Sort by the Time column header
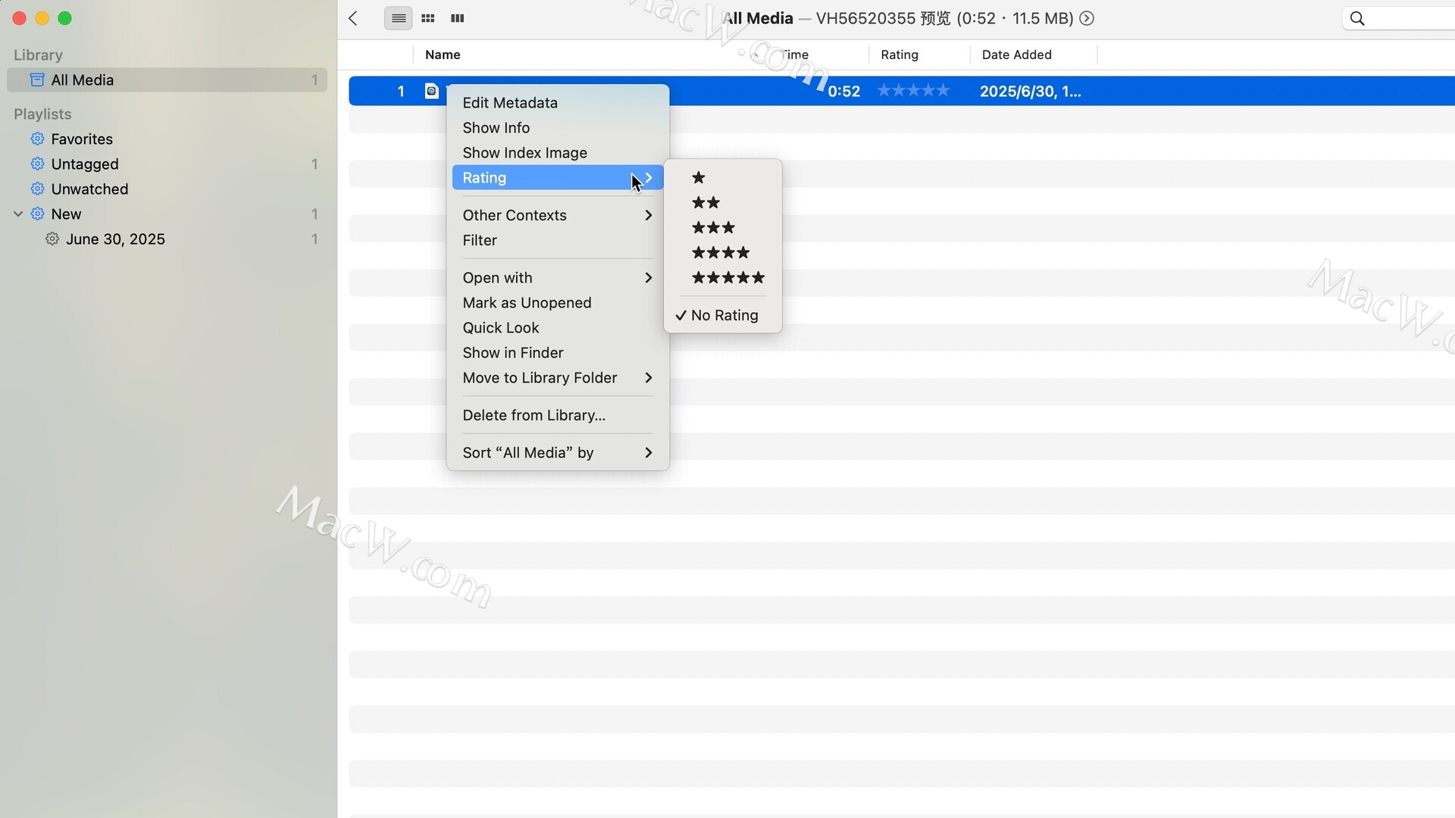Image resolution: width=1455 pixels, height=818 pixels. tap(794, 55)
